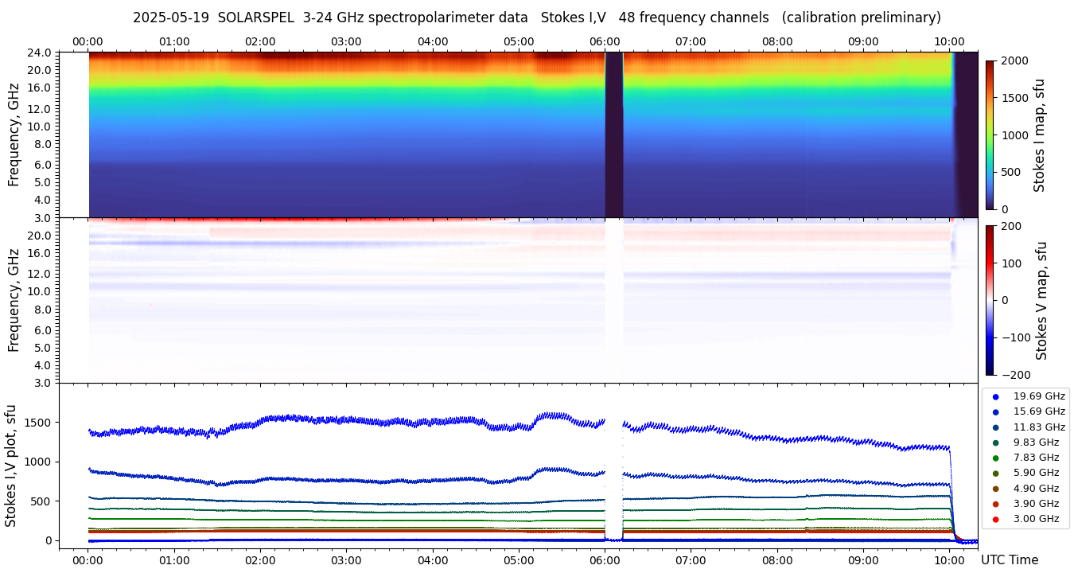
Task: Click the 06:00 tick on top time axis
Action: click(605, 41)
